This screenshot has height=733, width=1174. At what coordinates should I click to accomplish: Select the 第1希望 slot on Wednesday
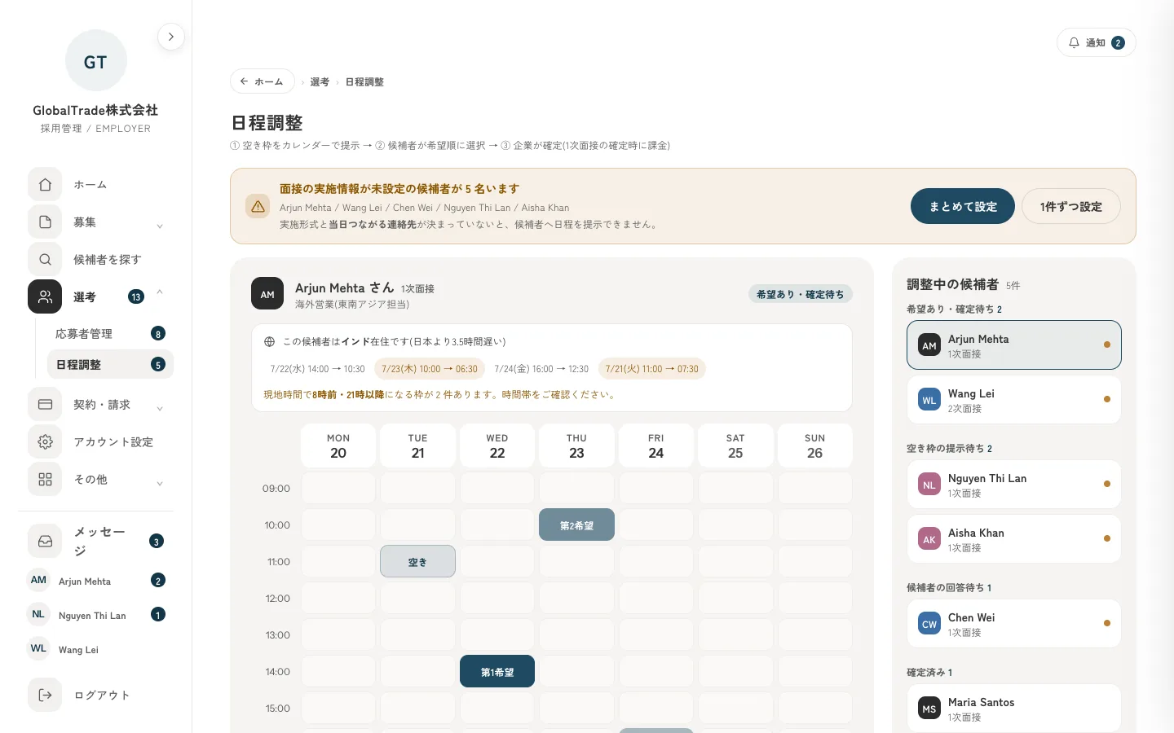point(497,672)
